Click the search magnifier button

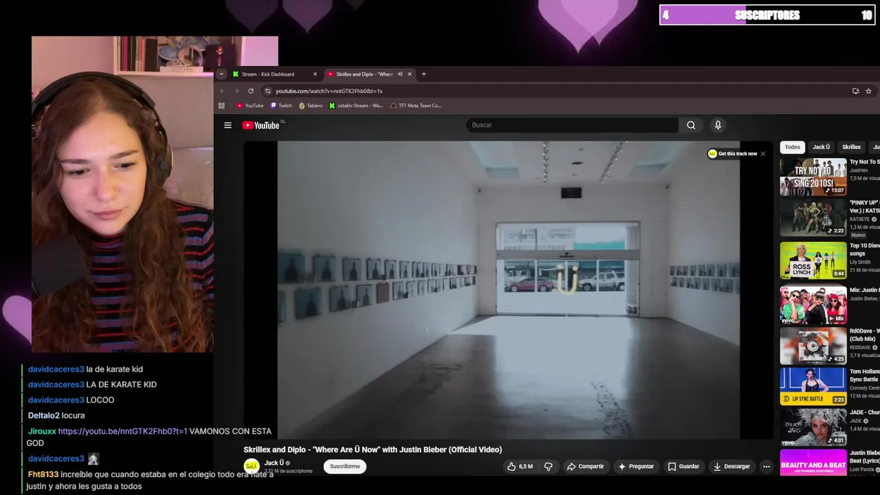click(x=691, y=125)
